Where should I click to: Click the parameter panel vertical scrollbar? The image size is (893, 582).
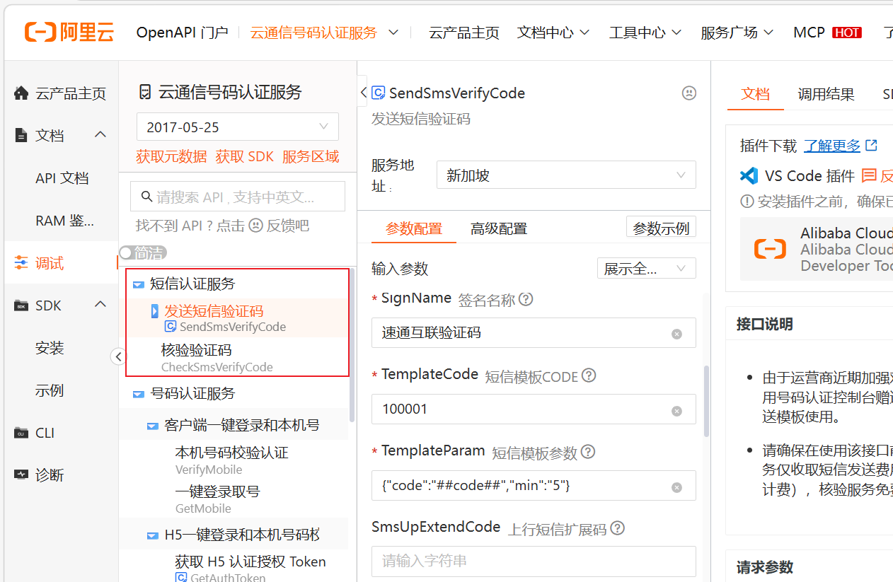(x=706, y=401)
